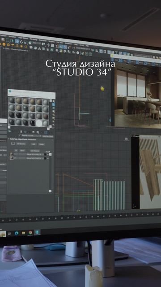Activate the Select and Scale tool
The height and width of the screenshot is (287, 161).
[25, 42]
